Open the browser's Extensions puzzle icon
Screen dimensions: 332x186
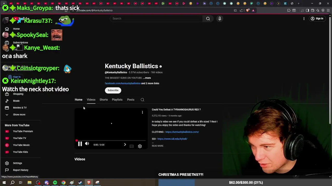click(289, 10)
